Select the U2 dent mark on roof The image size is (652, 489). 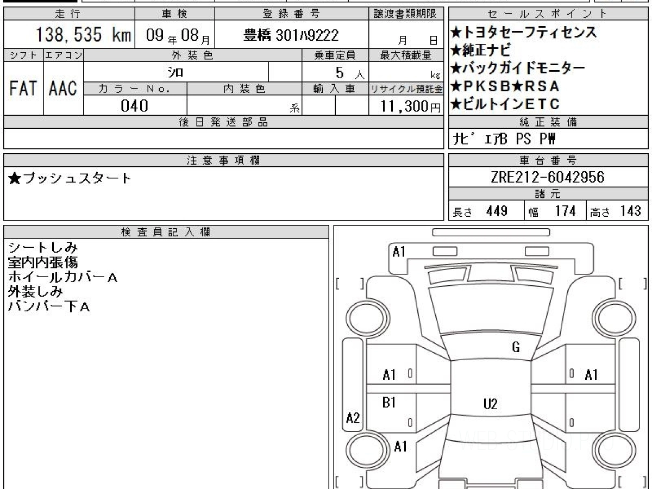pyautogui.click(x=490, y=404)
